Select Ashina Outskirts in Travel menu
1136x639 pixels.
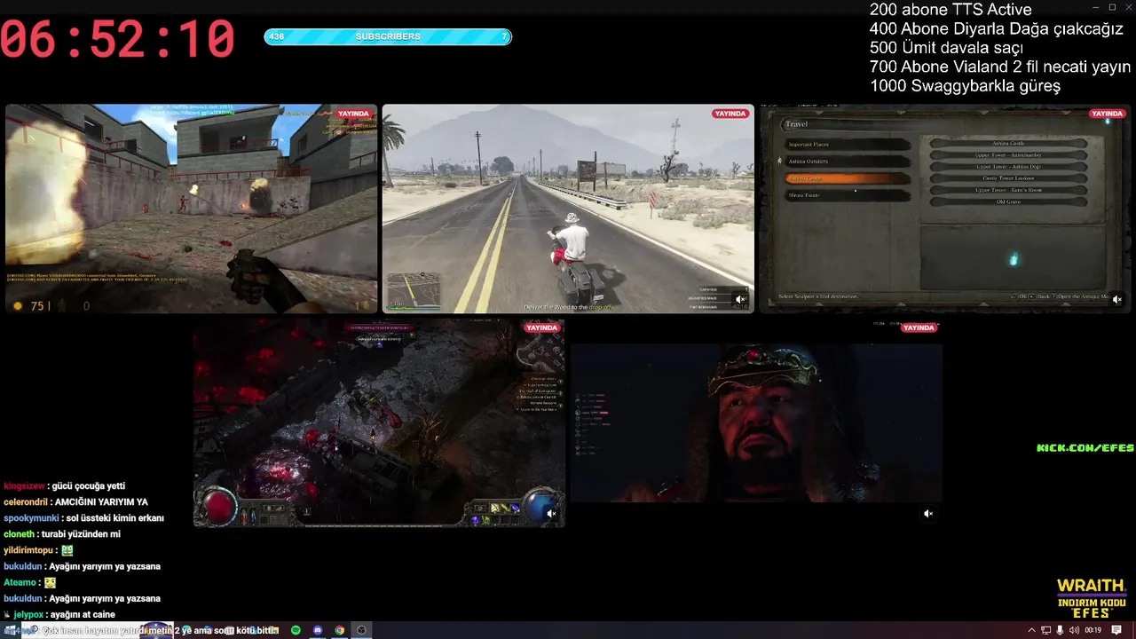point(848,161)
